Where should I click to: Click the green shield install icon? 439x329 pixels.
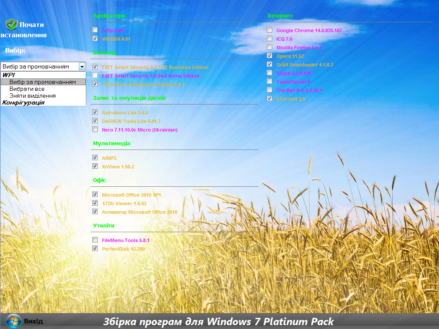(x=12, y=24)
